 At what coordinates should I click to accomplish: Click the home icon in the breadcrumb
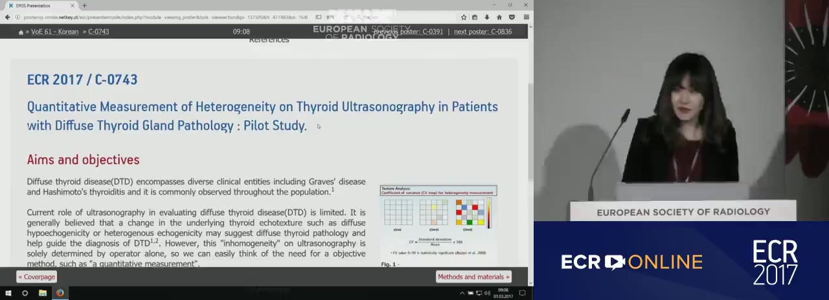coord(21,32)
